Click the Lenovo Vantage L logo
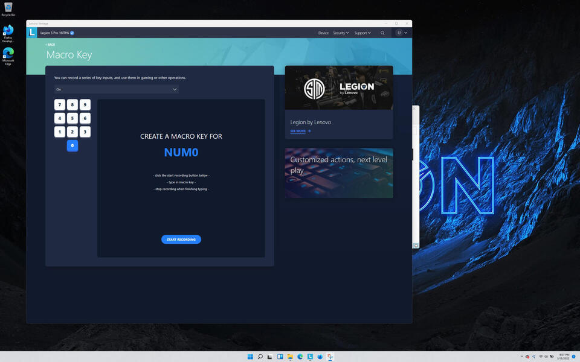The width and height of the screenshot is (580, 362). [32, 33]
